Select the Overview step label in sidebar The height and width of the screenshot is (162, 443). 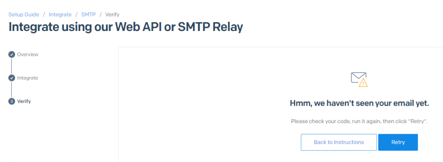point(27,54)
